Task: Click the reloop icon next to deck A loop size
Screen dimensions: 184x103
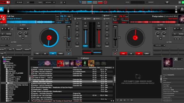Action: (12, 29)
